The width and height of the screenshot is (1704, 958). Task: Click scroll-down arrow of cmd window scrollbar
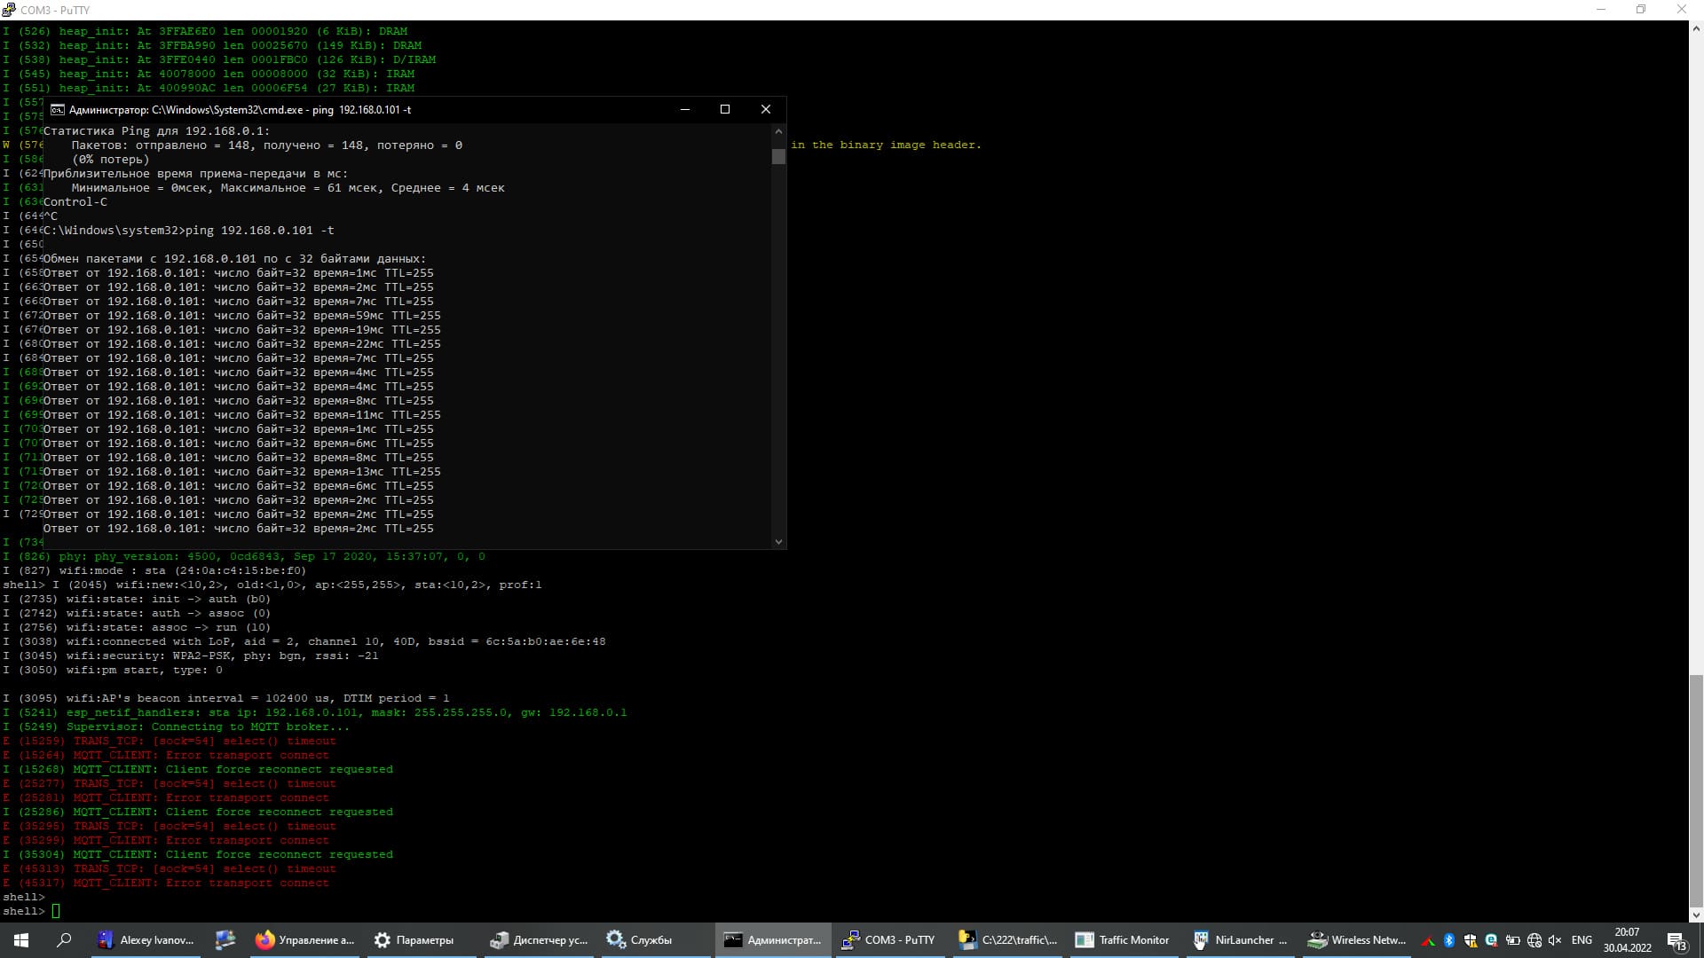[x=778, y=541]
